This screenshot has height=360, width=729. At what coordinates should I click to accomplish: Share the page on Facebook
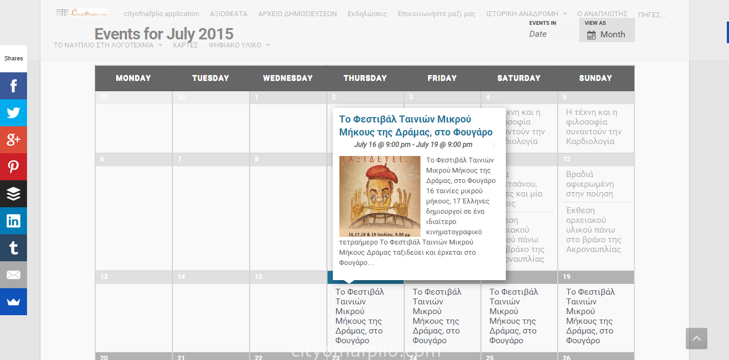[14, 86]
